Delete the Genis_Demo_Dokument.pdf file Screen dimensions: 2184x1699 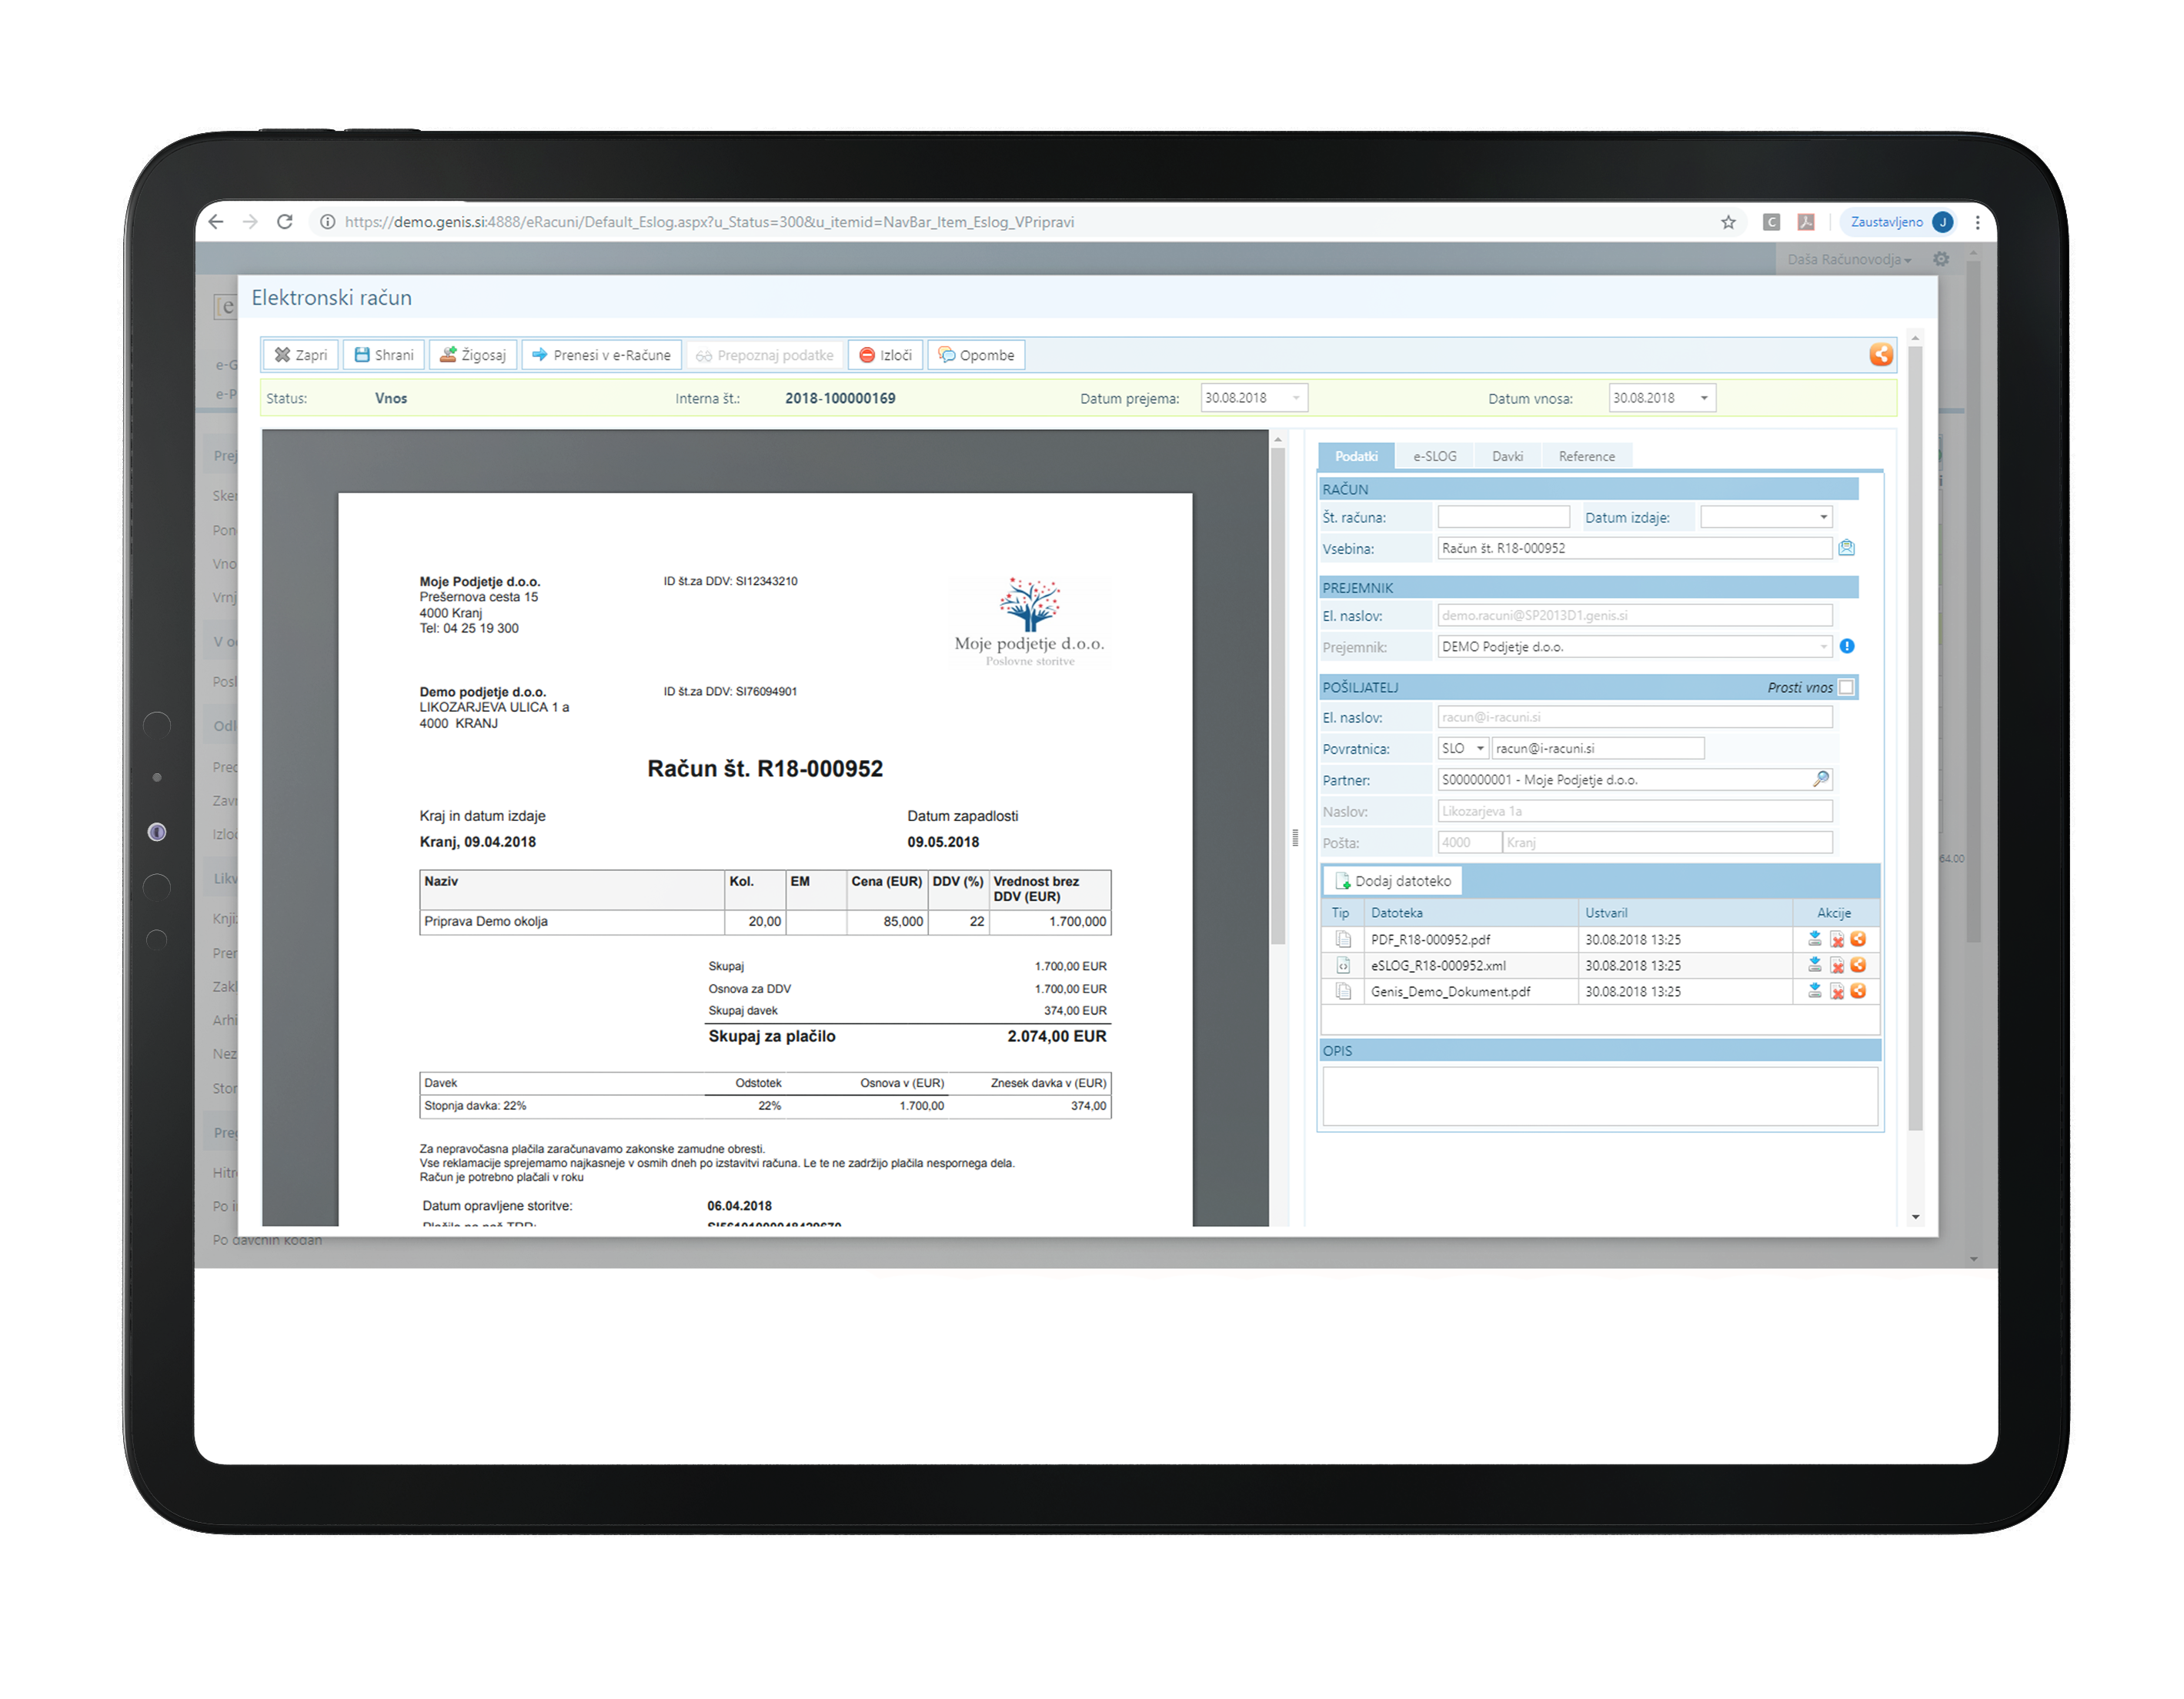(1837, 991)
